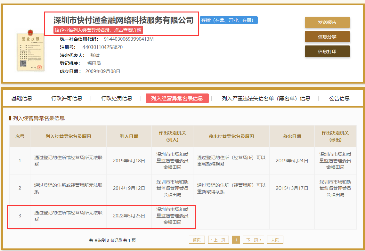Click the business license thumbnail image

pyautogui.click(x=30, y=51)
